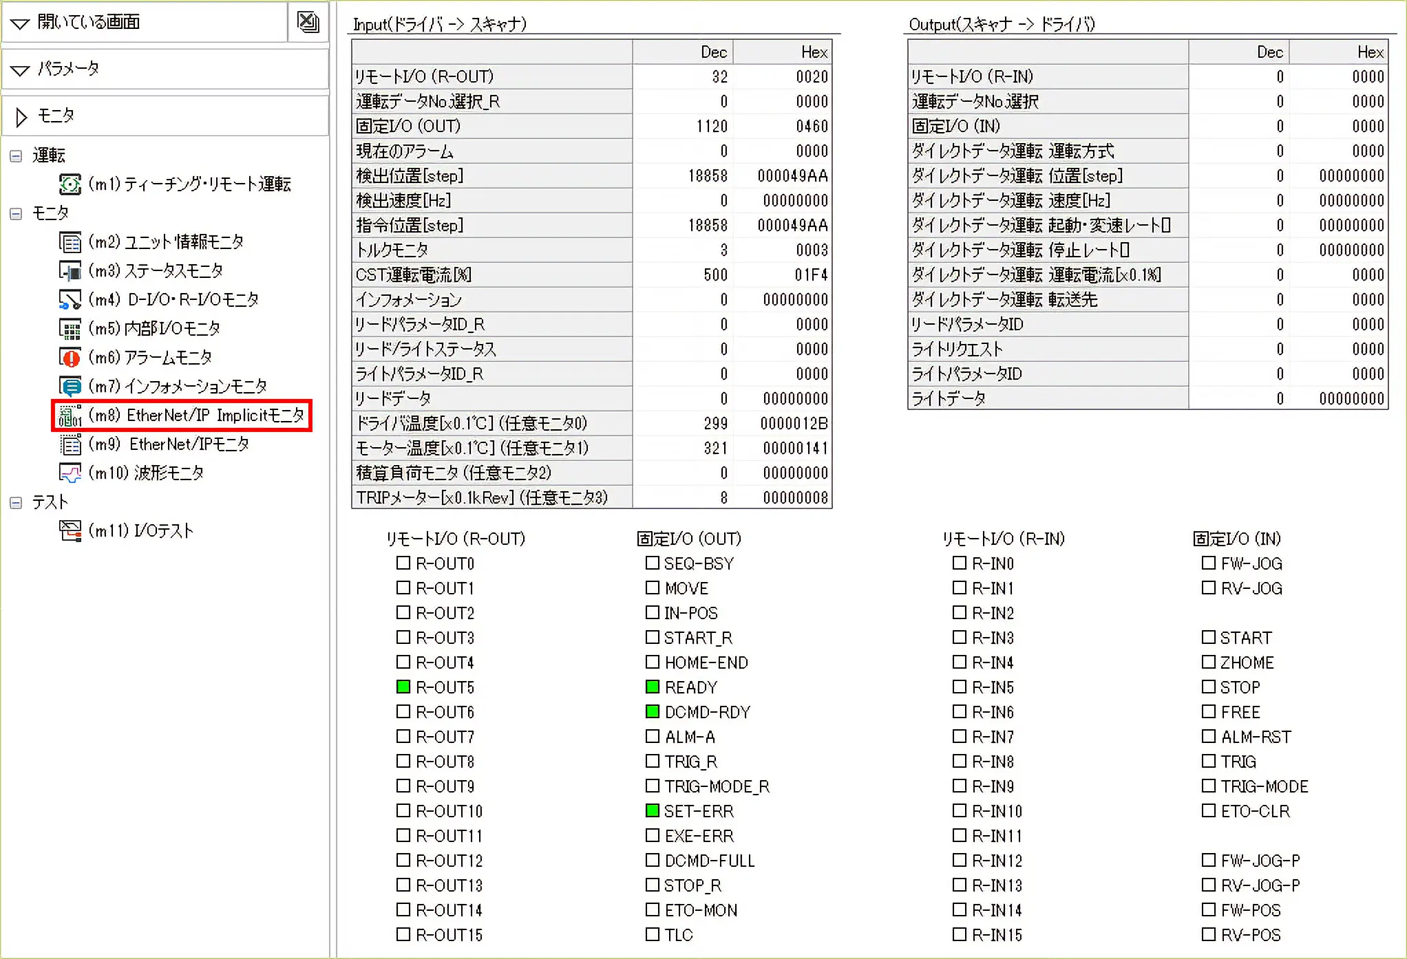Click the 運転データNo.選択 row in Output table
1407x959 pixels.
[x=1147, y=102]
